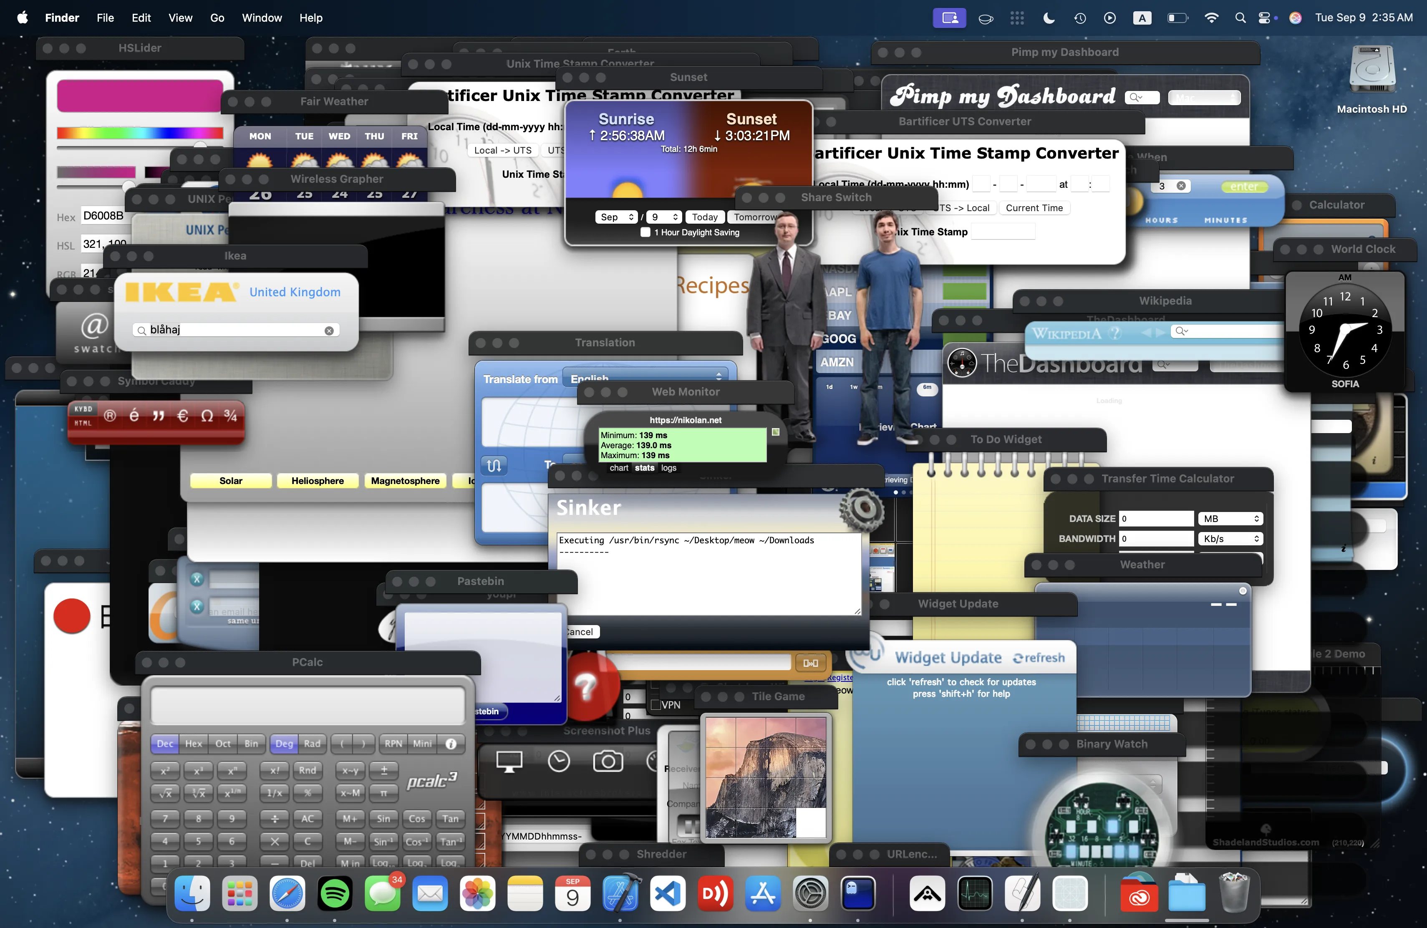1427x928 pixels.
Task: Click the rainbow hue slider in HSLider
Action: coord(140,133)
